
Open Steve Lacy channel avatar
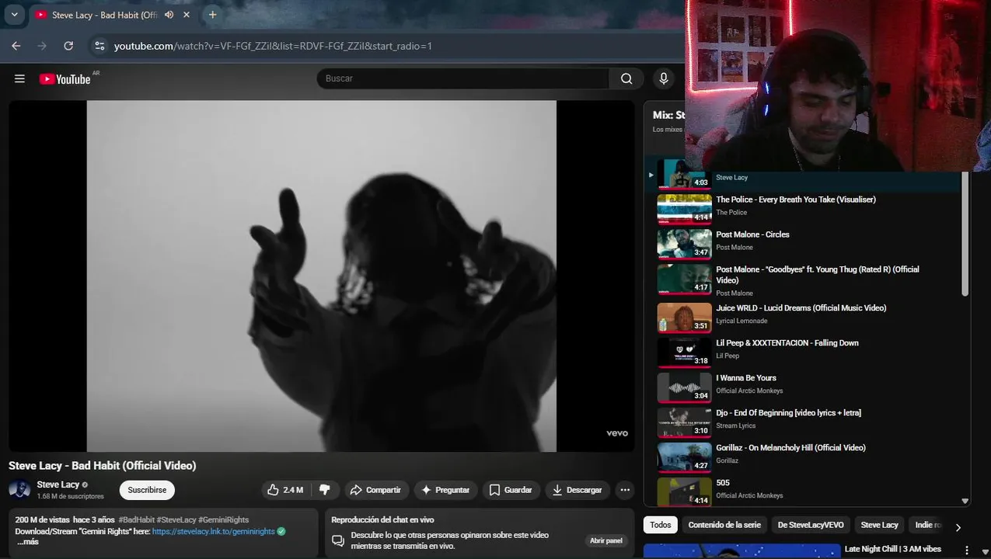click(19, 490)
